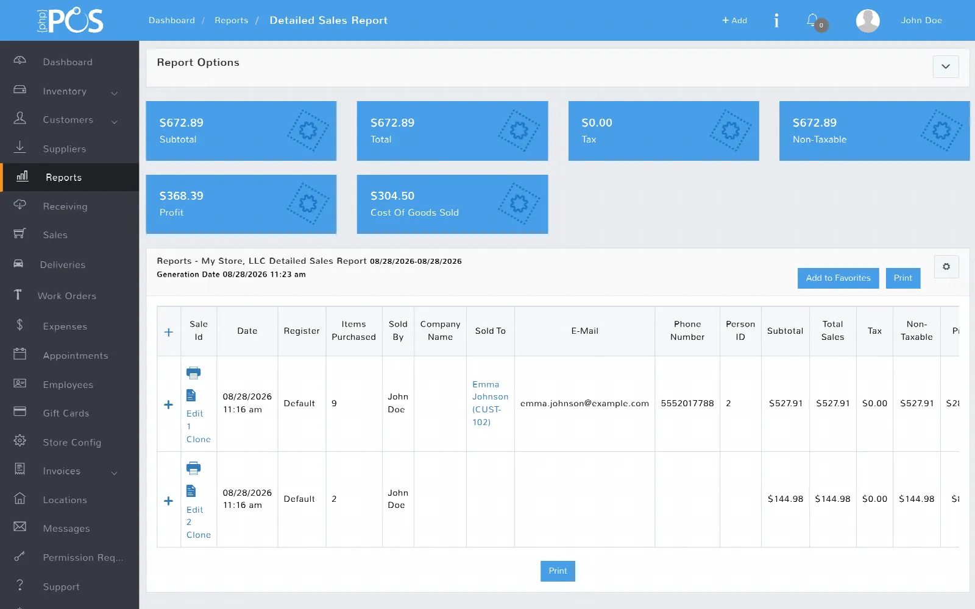Click the Print button below table

[x=558, y=571]
